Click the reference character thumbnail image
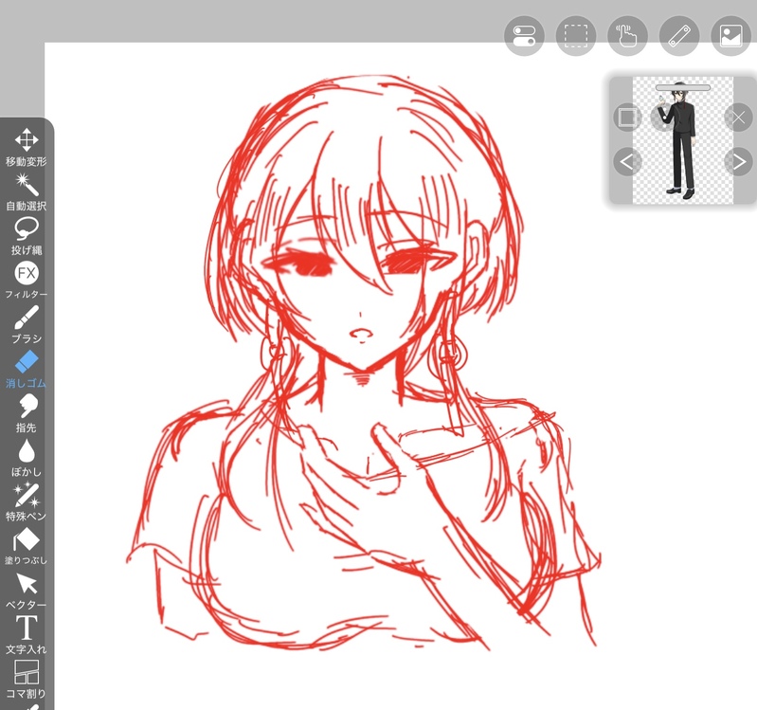The image size is (757, 710). click(683, 140)
